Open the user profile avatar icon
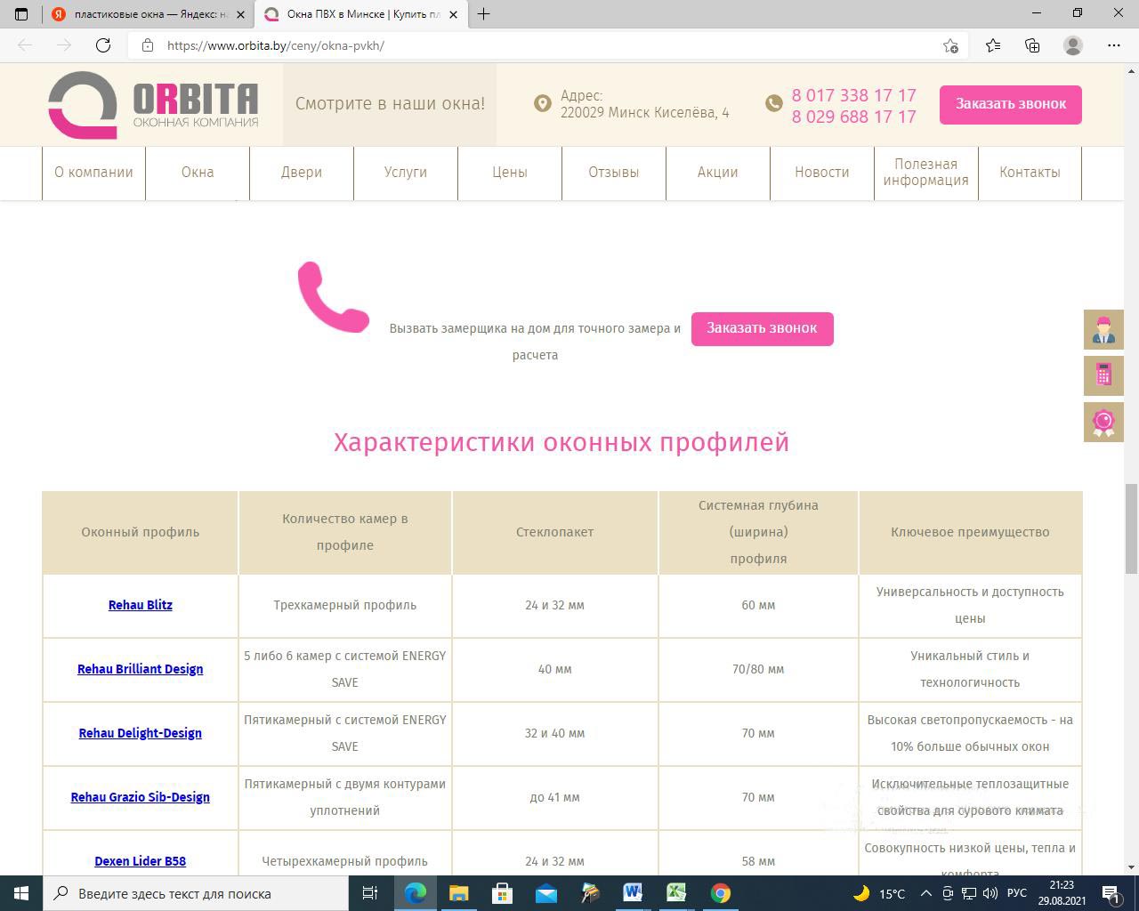The height and width of the screenshot is (911, 1139). pos(1073,45)
